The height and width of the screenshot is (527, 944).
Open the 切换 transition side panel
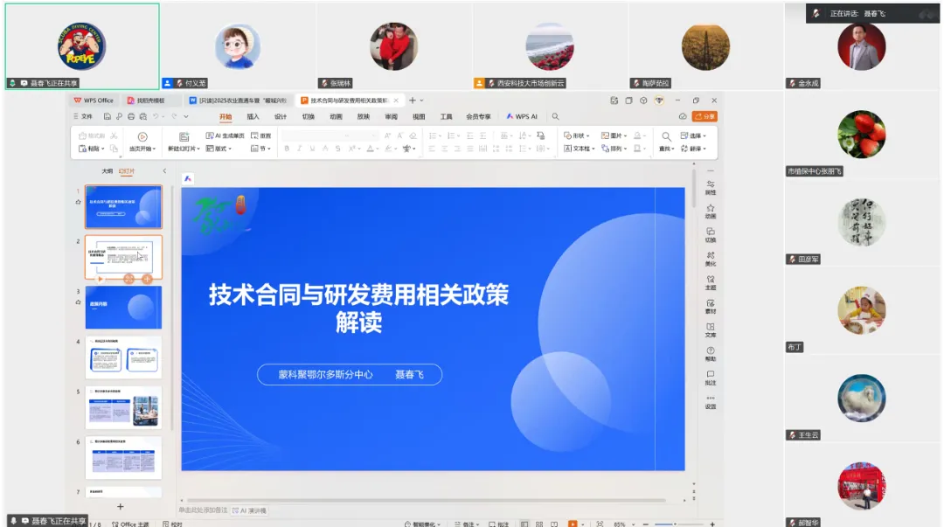click(x=711, y=235)
